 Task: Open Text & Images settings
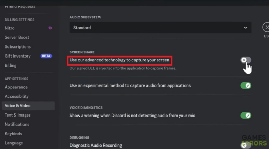pos(18,115)
